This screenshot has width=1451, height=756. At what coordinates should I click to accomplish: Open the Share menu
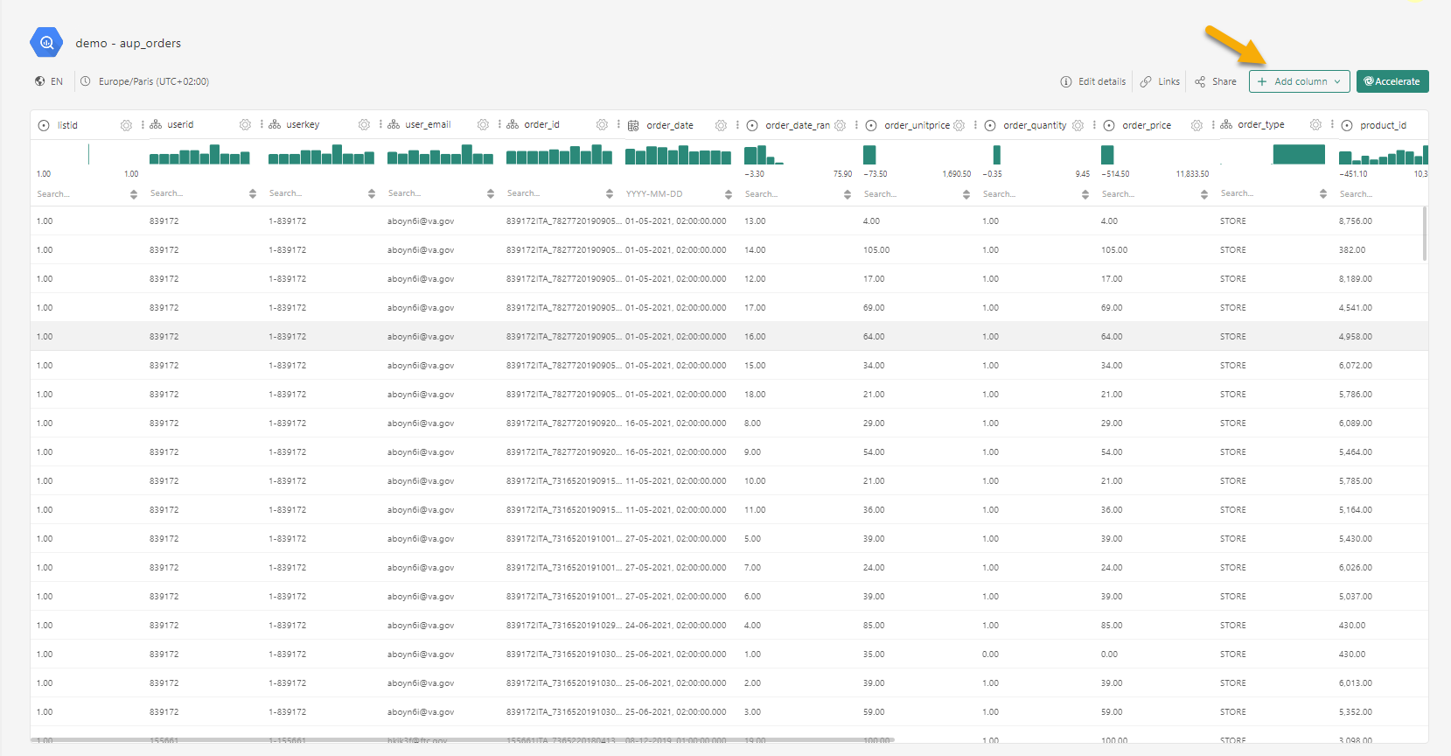pyautogui.click(x=1216, y=81)
